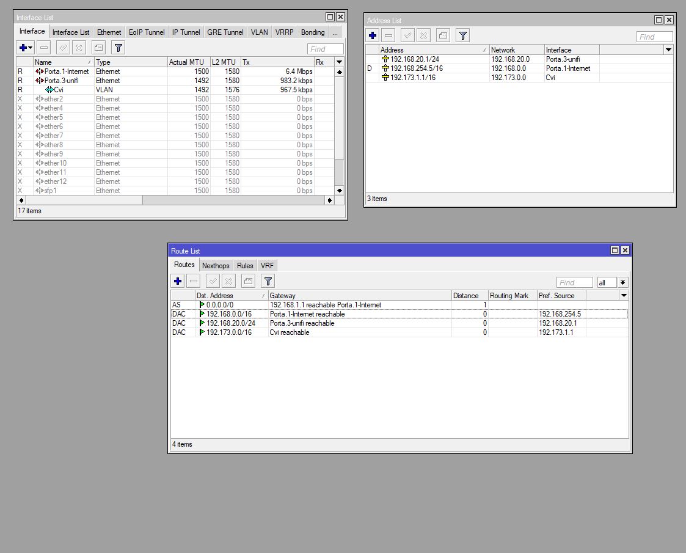Click the filter funnel icon in Interface List
The width and height of the screenshot is (686, 553).
(x=118, y=48)
